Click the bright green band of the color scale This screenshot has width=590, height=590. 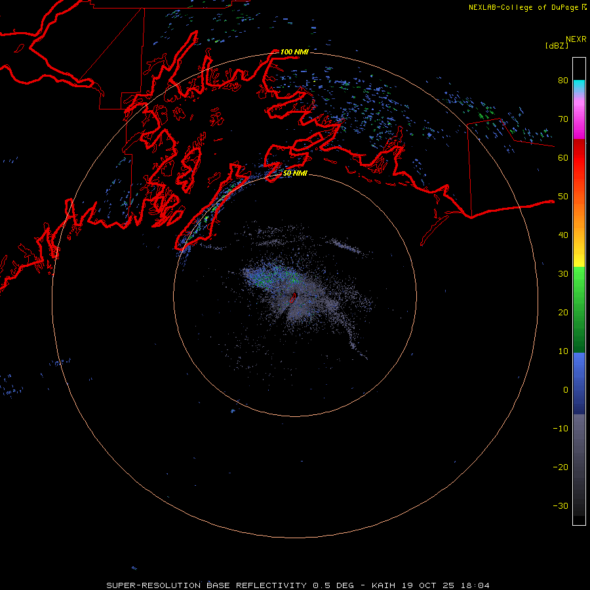point(579,281)
